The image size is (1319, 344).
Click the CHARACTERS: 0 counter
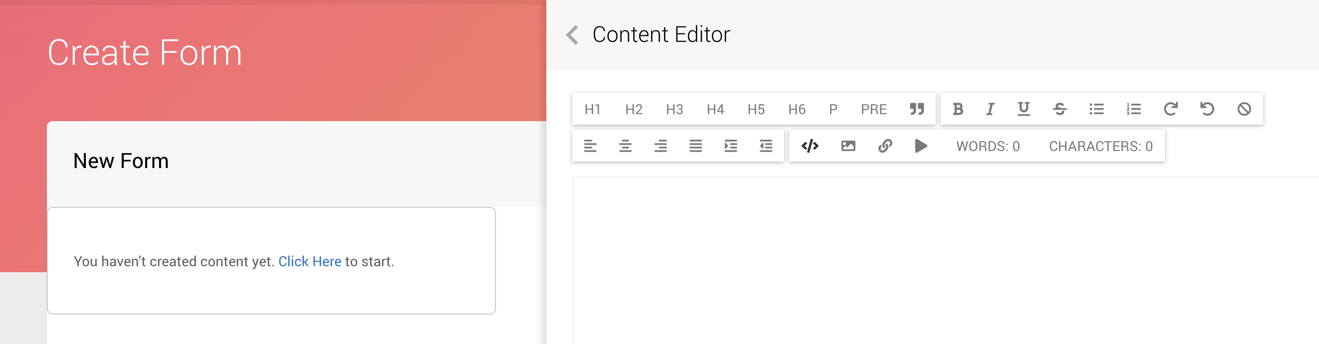[x=1100, y=147]
